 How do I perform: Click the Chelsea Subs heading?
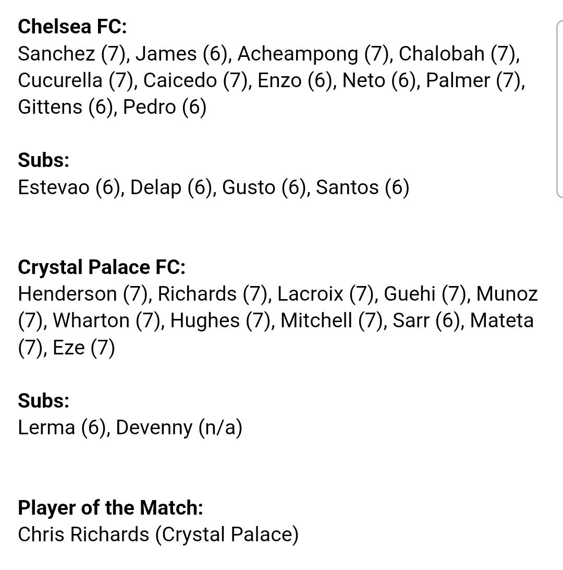click(44, 160)
